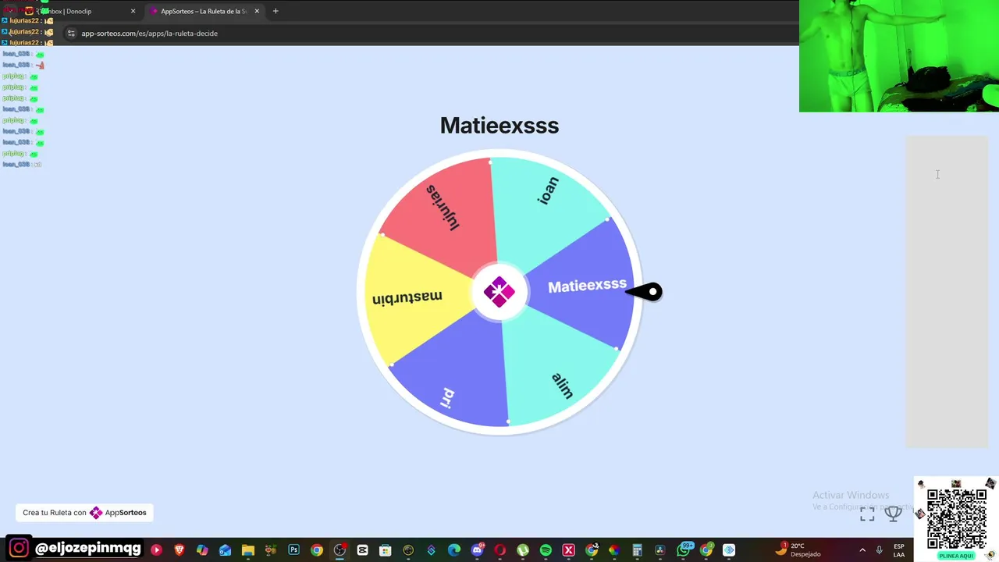Open File Explorer from the taskbar
Image resolution: width=999 pixels, height=562 pixels.
248,550
